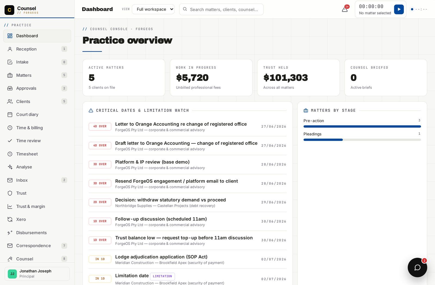Open Correspondence in the sidebar
The image size is (435, 285).
pos(37,246)
